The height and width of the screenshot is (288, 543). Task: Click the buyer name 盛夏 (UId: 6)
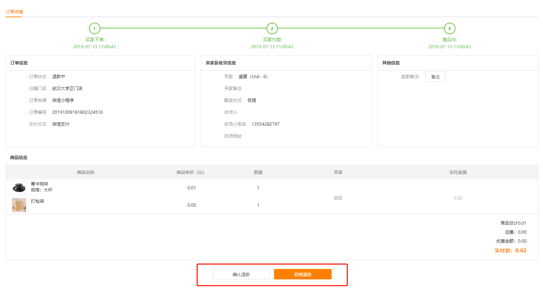coord(253,77)
